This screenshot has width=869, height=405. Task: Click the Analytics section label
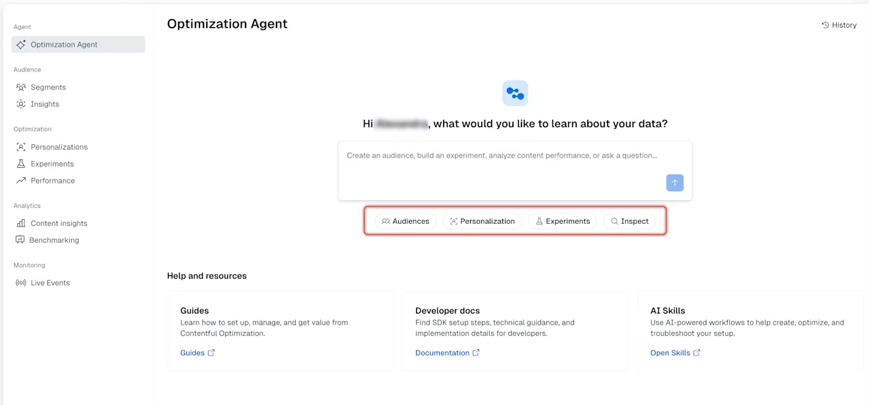point(27,206)
